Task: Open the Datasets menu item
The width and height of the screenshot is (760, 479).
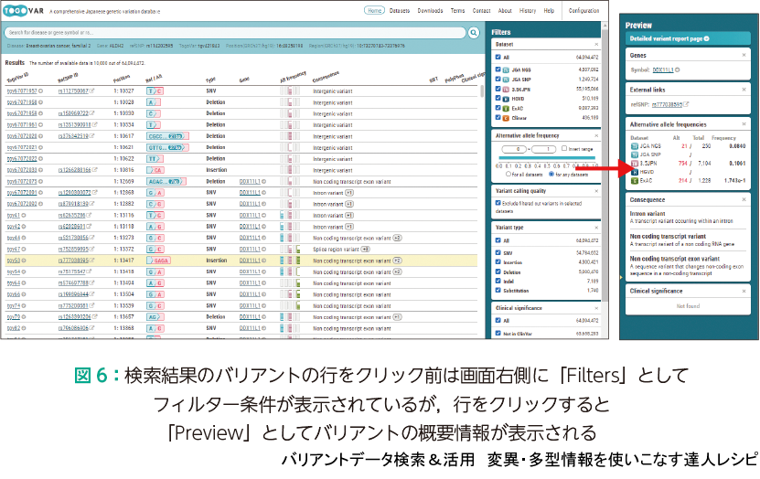Action: point(399,11)
